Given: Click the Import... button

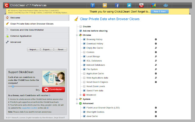Looking at the screenshot, I should 34,49.
